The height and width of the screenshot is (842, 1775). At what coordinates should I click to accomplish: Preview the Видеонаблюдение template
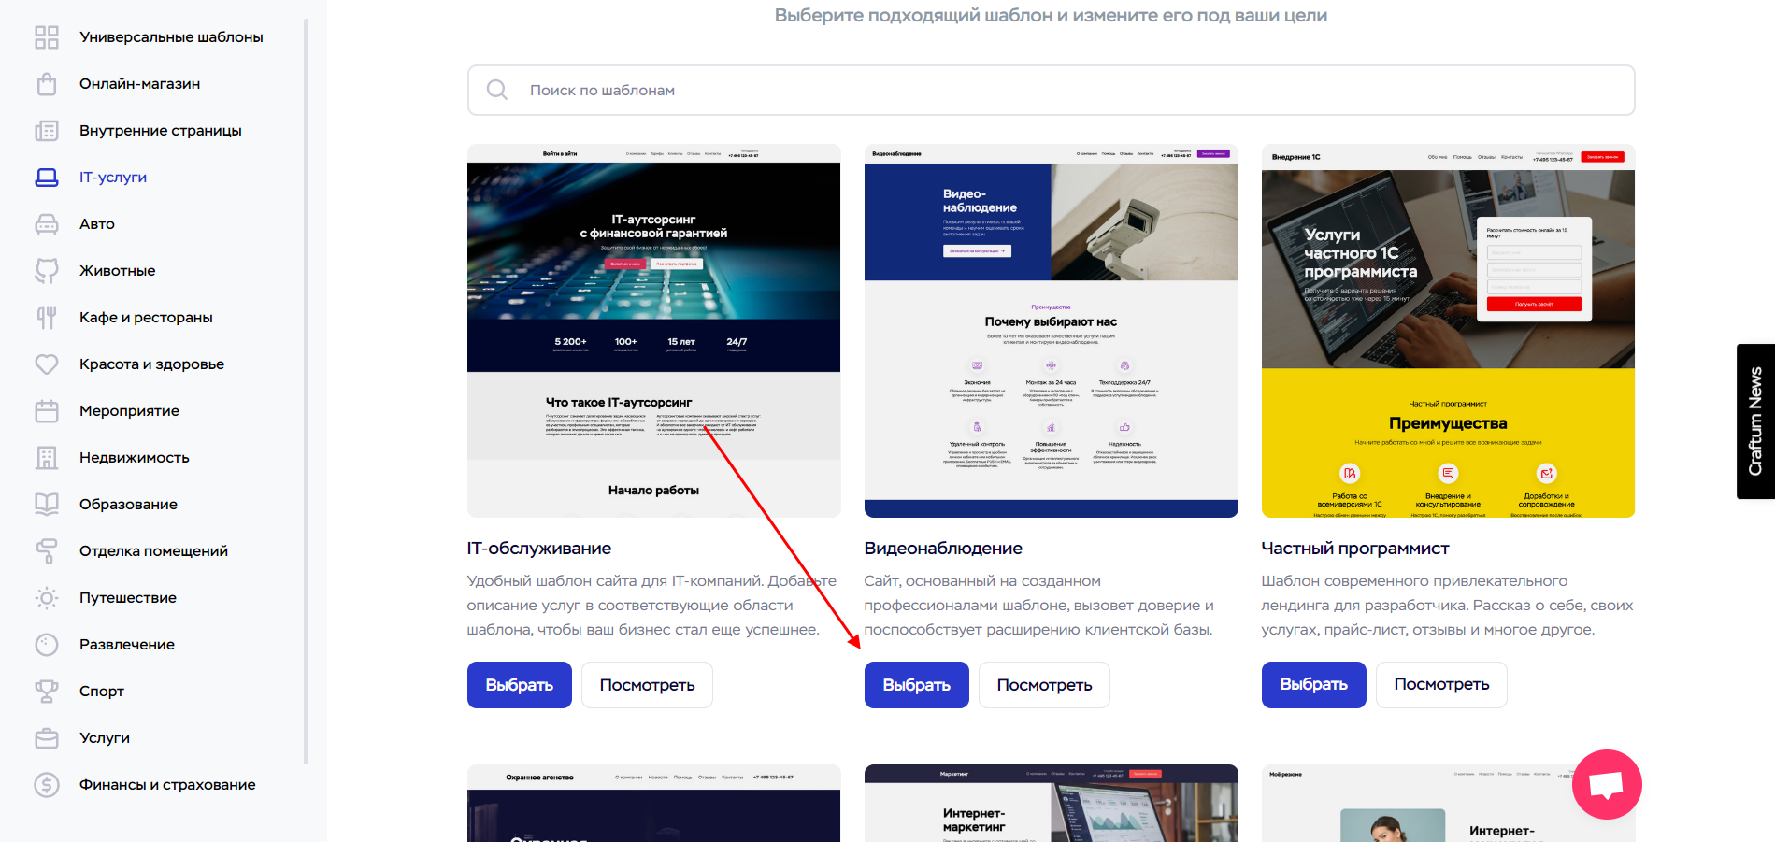(1044, 685)
